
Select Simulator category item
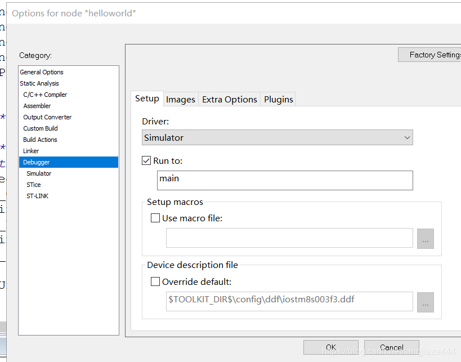click(39, 173)
